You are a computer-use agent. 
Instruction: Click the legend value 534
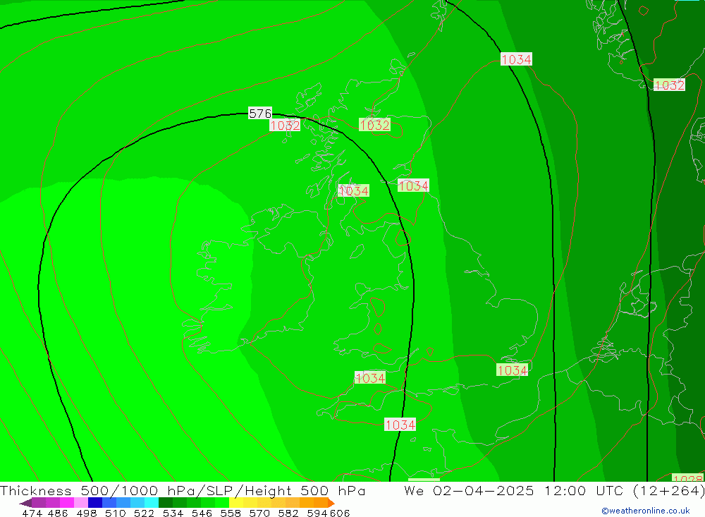[x=173, y=513]
